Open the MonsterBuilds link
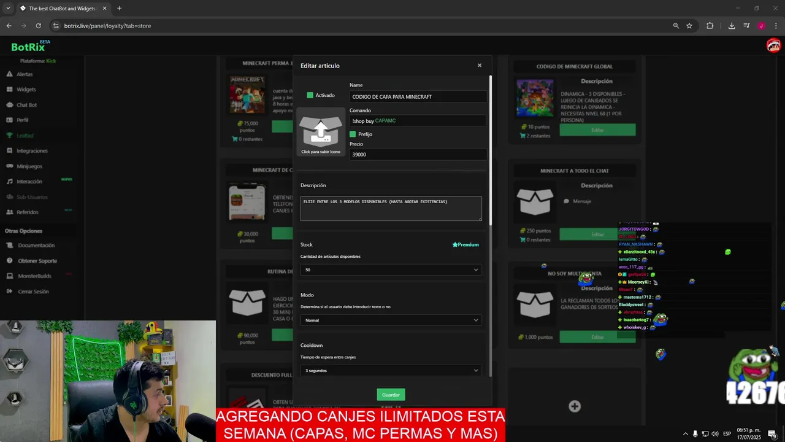This screenshot has height=442, width=785. point(34,276)
